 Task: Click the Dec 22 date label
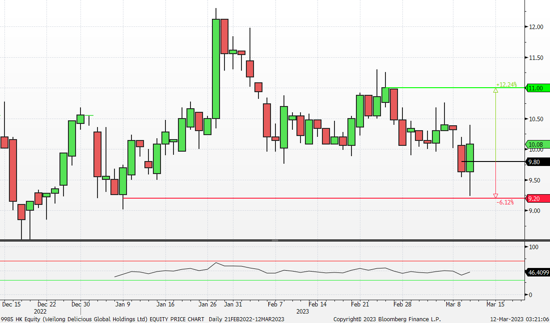(x=47, y=304)
